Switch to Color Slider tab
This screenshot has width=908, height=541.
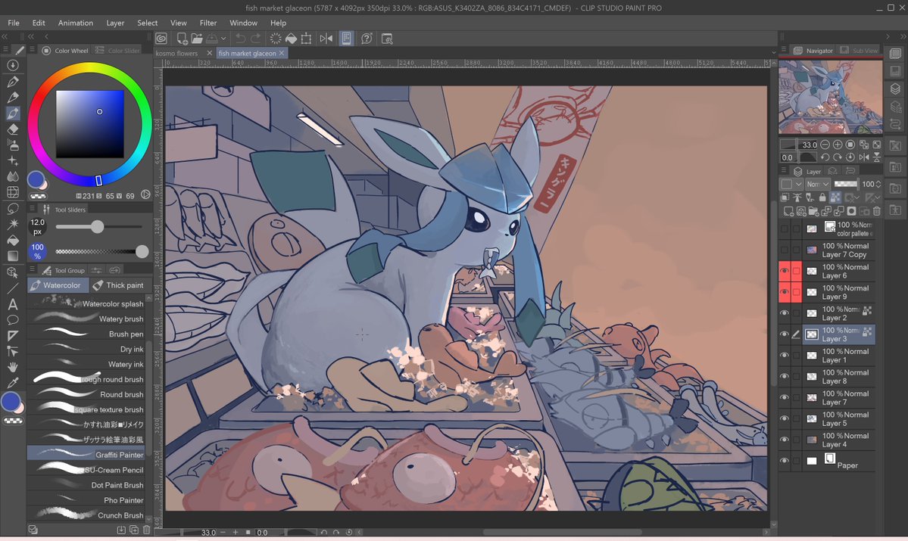tap(117, 51)
